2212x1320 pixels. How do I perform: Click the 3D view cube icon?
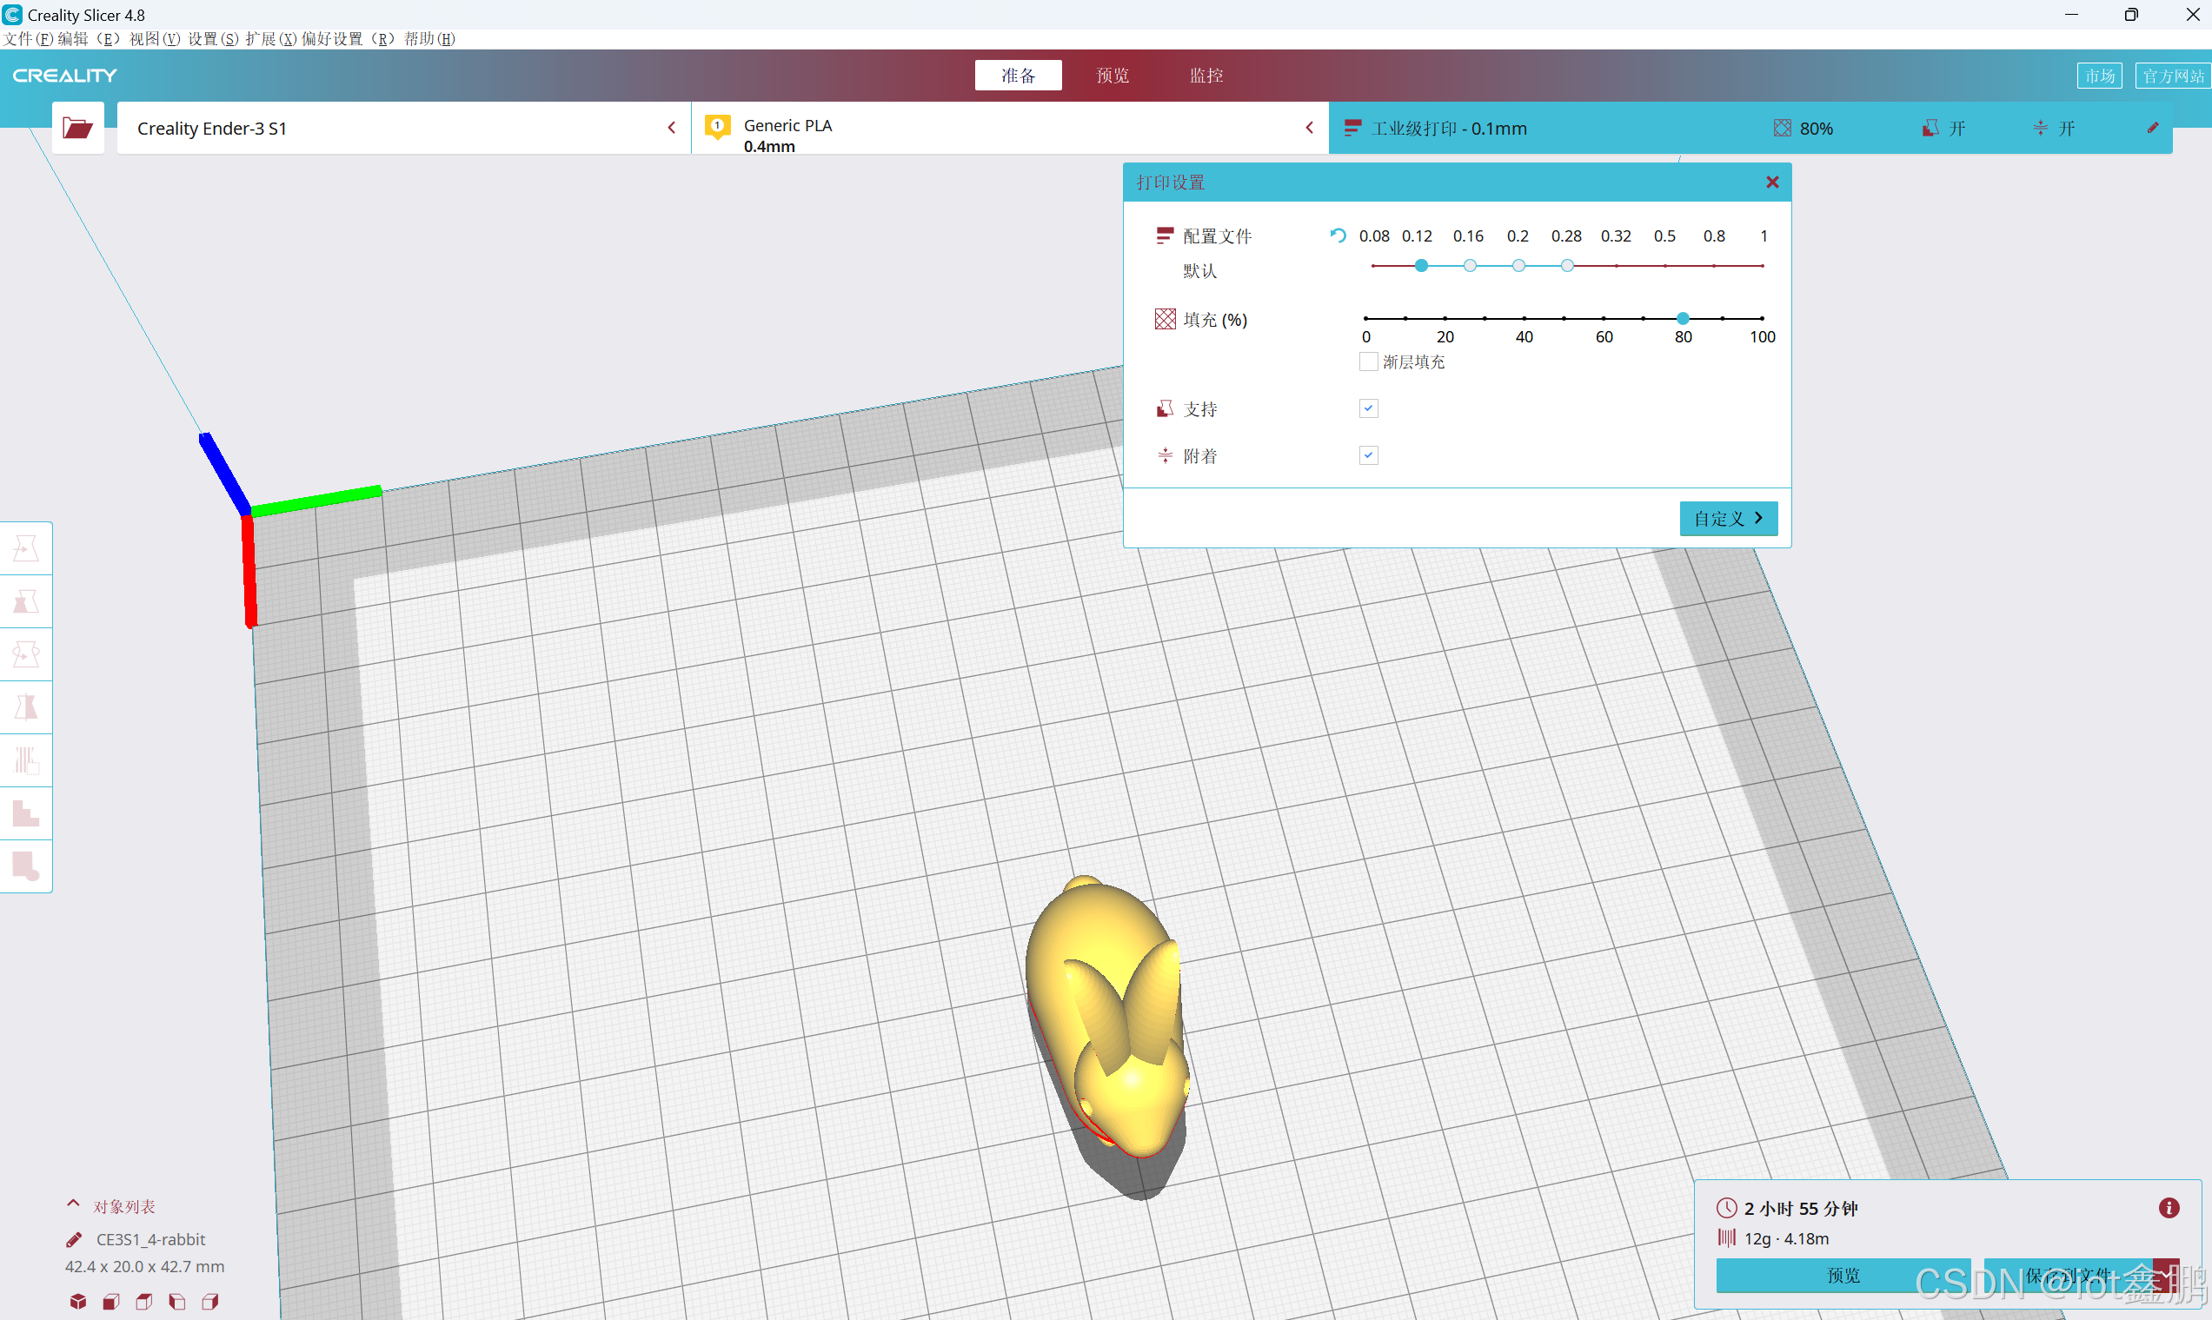(78, 1302)
